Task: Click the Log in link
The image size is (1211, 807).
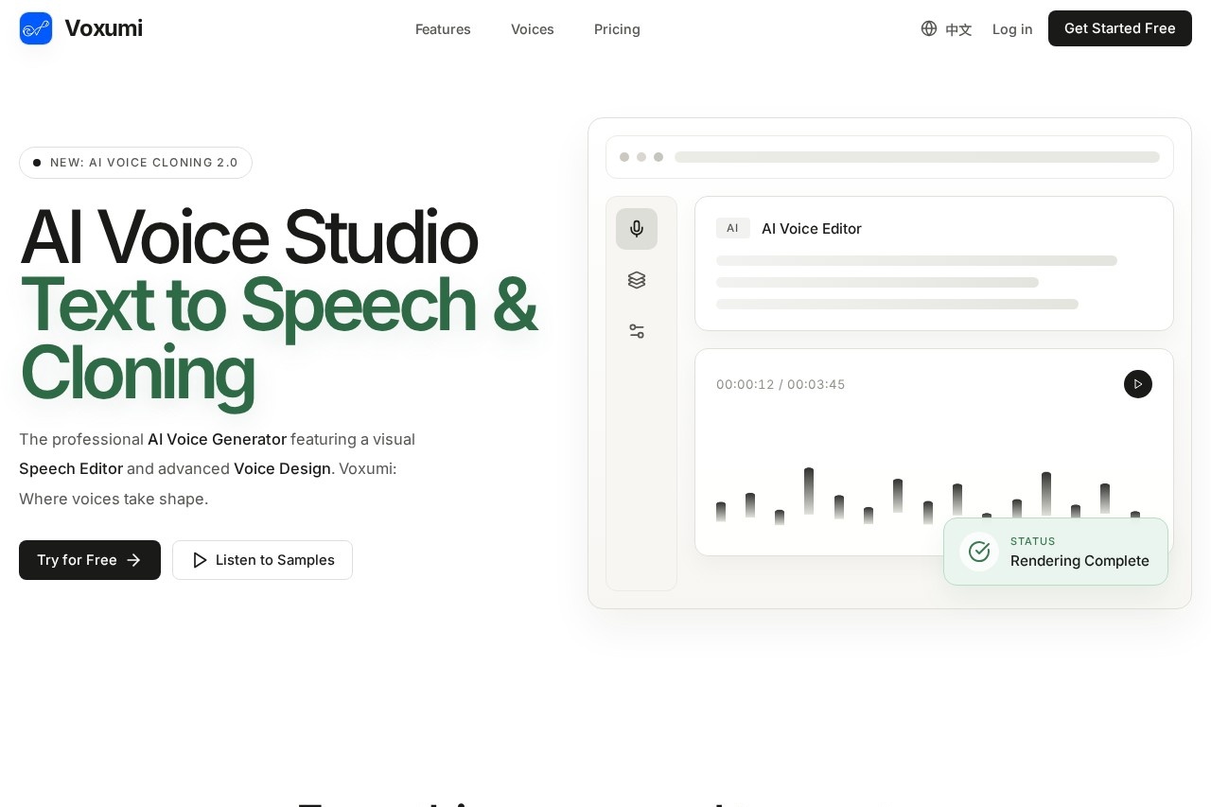Action: click(x=1012, y=29)
